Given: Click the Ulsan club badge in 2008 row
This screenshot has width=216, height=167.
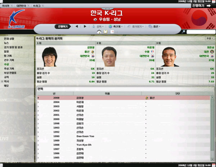Looking at the screenshot, I should [x=147, y=98].
